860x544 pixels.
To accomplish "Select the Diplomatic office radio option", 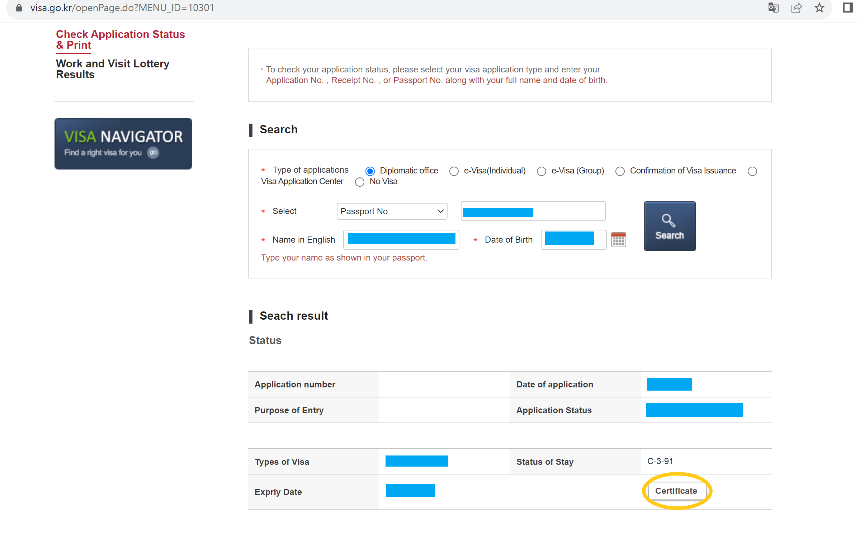I will coord(370,171).
